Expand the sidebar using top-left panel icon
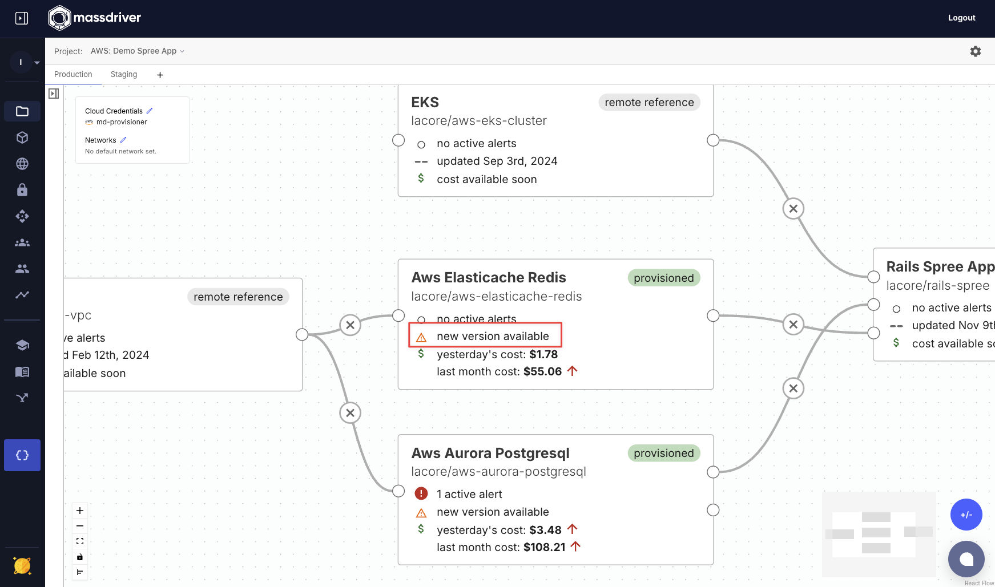 click(22, 18)
